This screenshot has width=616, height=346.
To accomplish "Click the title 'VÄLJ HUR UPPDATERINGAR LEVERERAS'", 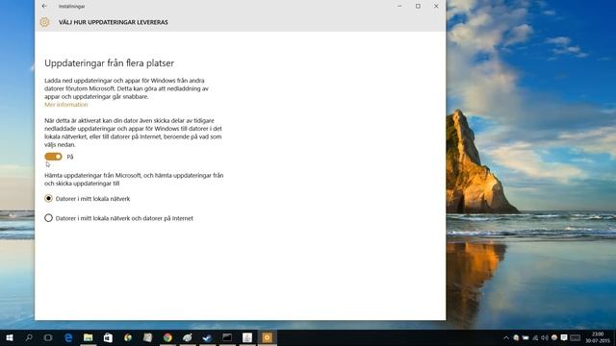I will (x=114, y=22).
